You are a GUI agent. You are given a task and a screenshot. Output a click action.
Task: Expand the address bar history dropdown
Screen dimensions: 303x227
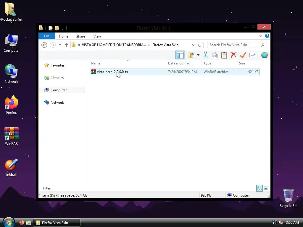click(x=193, y=45)
